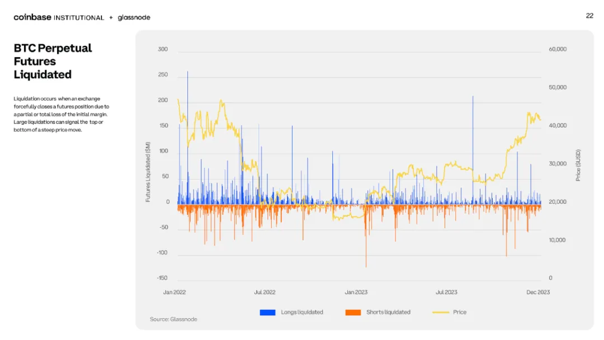This screenshot has width=604, height=340.
Task: Pick the Dec 2023 x-axis label
Action: (538, 292)
